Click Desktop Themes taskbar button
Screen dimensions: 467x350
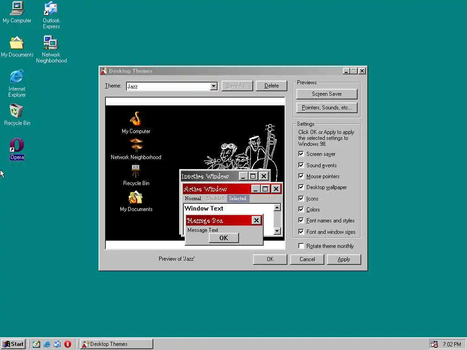[116, 344]
